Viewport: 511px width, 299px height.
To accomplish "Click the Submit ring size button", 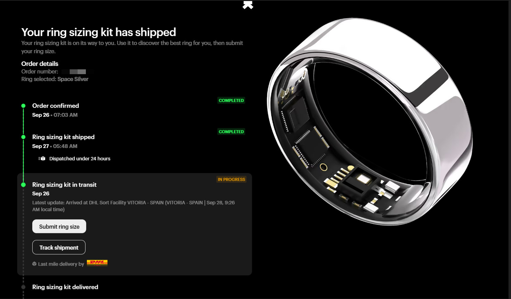I will (59, 227).
